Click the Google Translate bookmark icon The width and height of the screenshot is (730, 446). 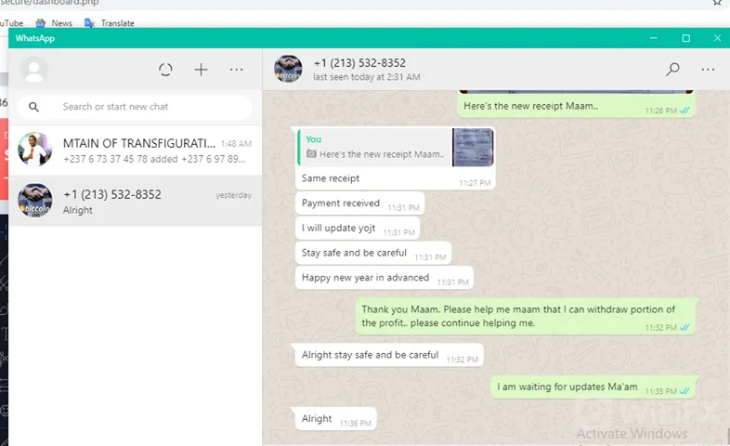click(89, 23)
